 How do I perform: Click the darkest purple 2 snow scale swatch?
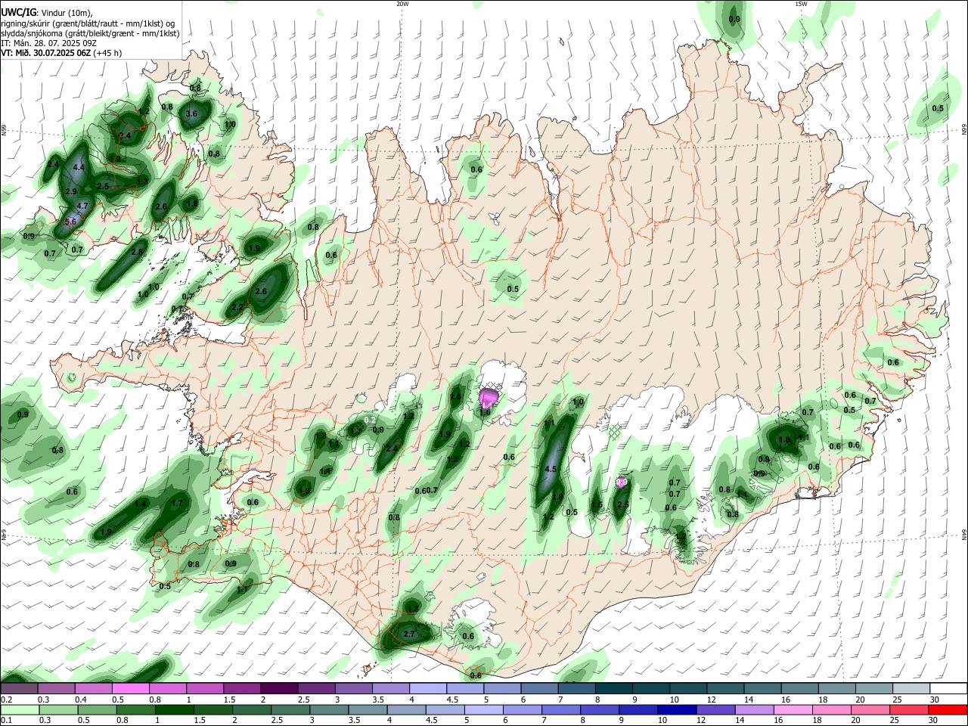279,688
